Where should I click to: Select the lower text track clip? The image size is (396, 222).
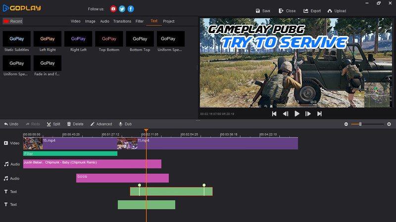pyautogui.click(x=147, y=205)
